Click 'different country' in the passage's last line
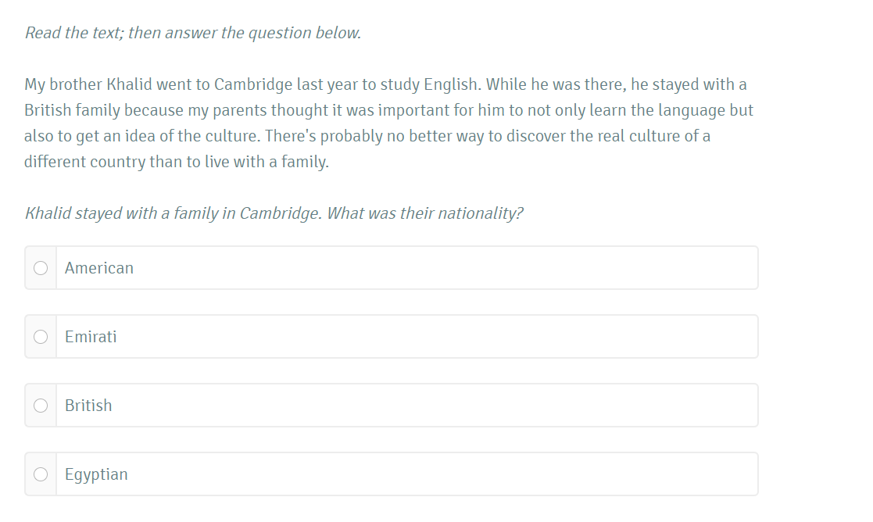Viewport: 873px width, 522px height. coord(84,162)
